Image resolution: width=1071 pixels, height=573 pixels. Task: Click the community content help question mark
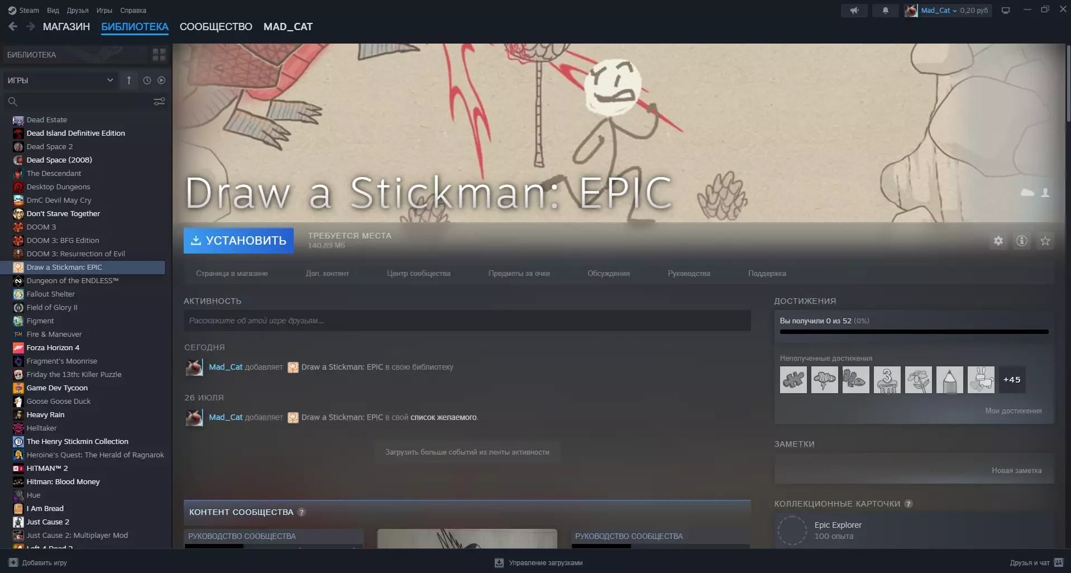(x=302, y=512)
